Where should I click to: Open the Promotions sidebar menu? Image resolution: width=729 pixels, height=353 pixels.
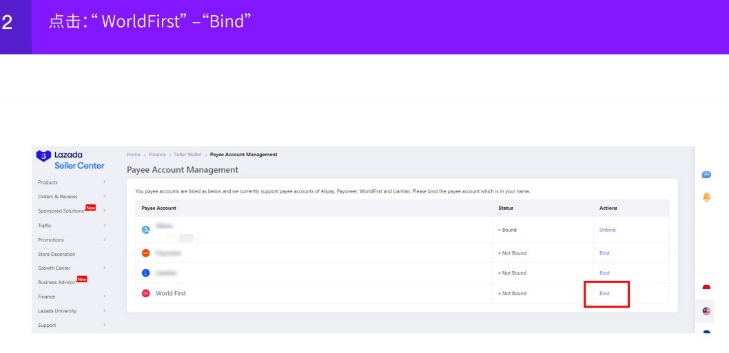coord(51,239)
